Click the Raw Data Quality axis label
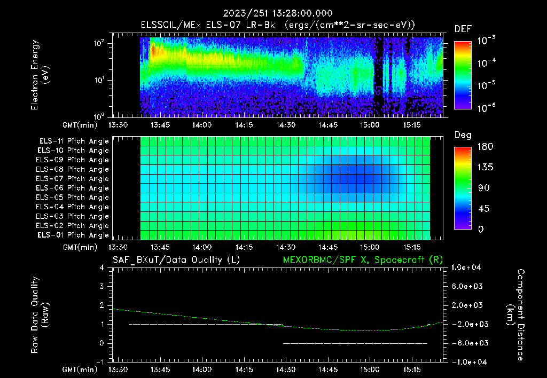The width and height of the screenshot is (547, 378). click(x=40, y=314)
